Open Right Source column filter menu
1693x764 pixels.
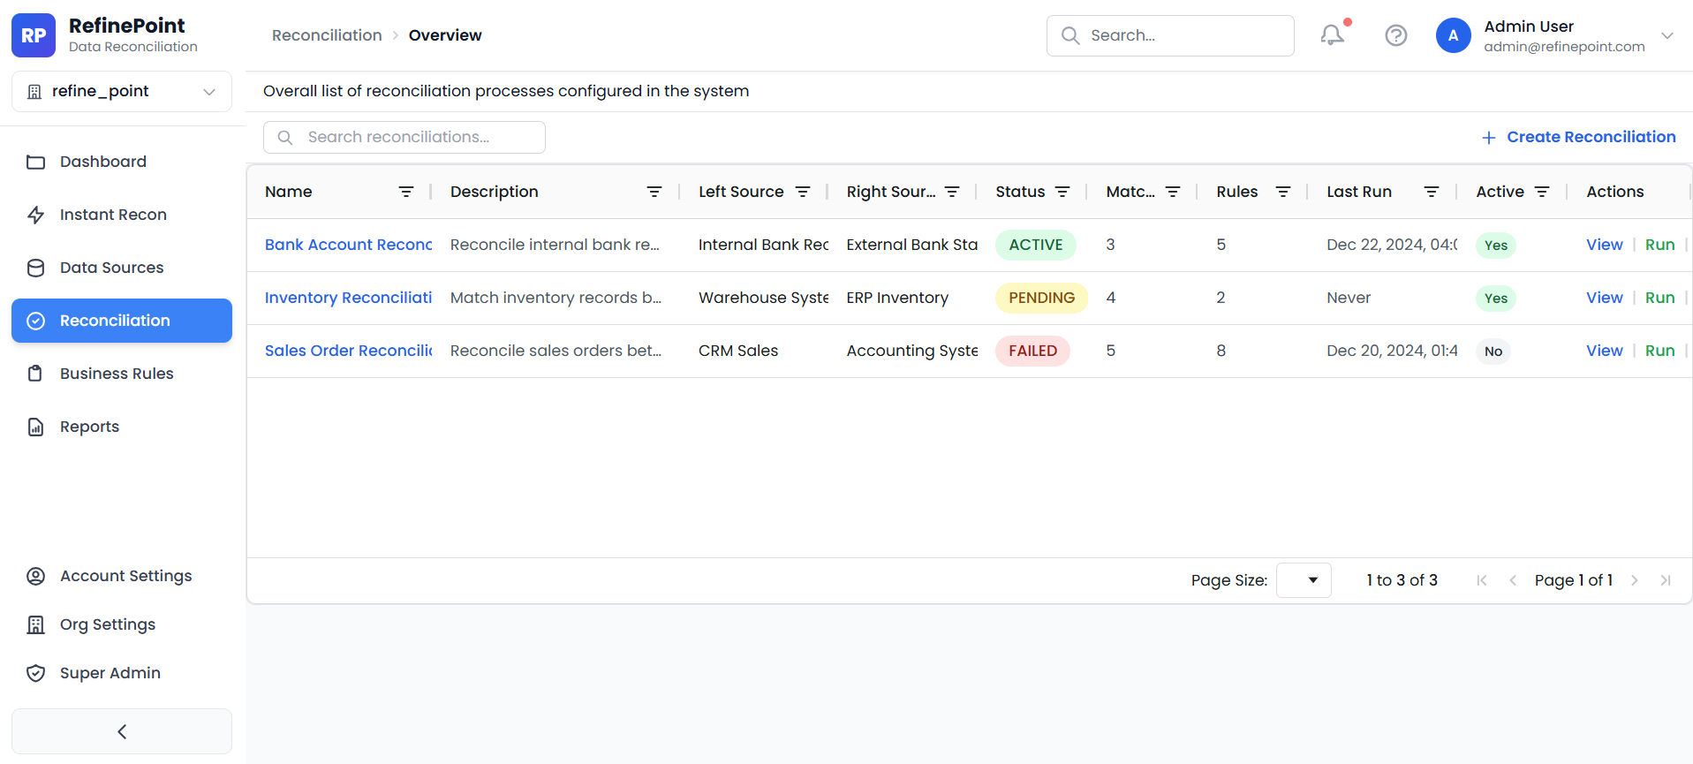click(x=952, y=192)
